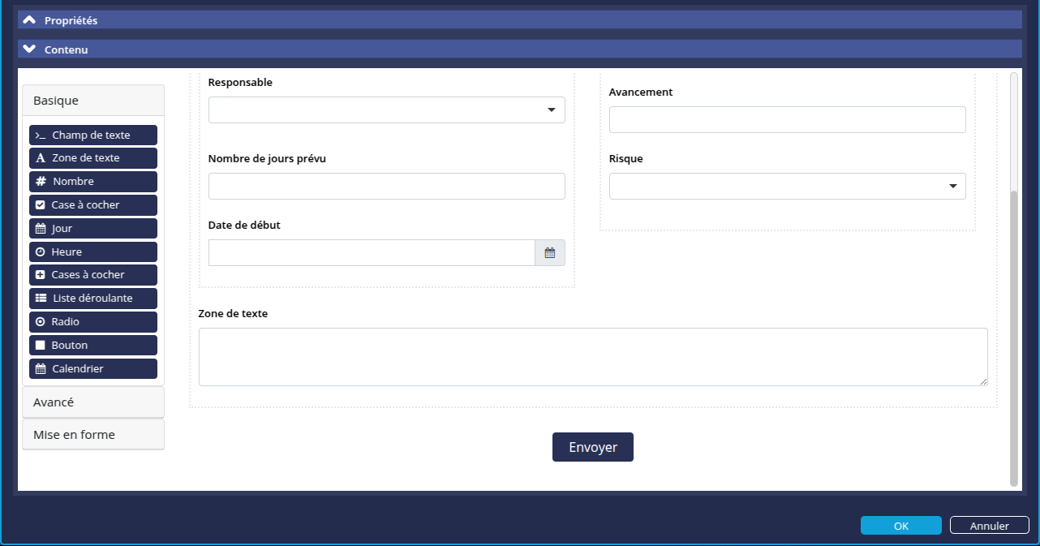Add the Bouton component
1040x546 pixels.
click(x=93, y=346)
